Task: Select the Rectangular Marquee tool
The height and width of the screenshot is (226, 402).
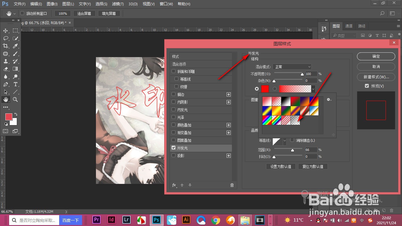Action: click(15, 31)
